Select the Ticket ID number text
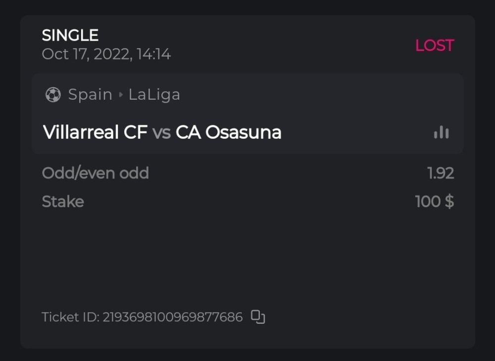 click(172, 317)
